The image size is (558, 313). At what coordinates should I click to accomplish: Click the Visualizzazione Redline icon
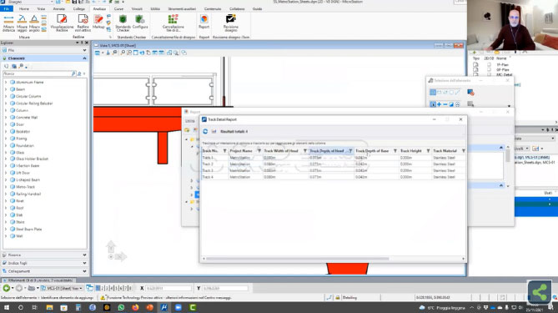(62, 23)
